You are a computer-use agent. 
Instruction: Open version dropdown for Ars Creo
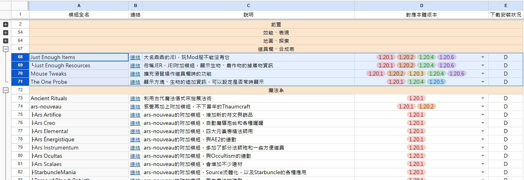[x=483, y=123]
